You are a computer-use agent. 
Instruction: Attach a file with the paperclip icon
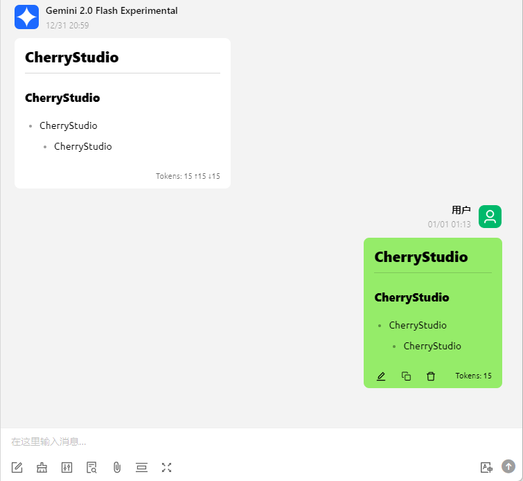(117, 467)
